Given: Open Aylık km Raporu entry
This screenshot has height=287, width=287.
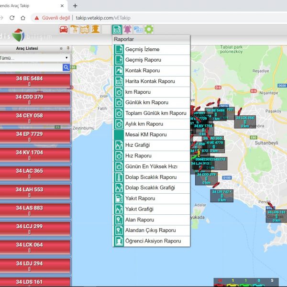Looking at the screenshot, I should 152,124.
